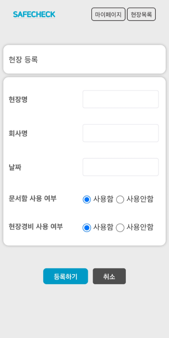Click the 현장 등록 page title
Image resolution: width=169 pixels, height=338 pixels.
point(23,59)
